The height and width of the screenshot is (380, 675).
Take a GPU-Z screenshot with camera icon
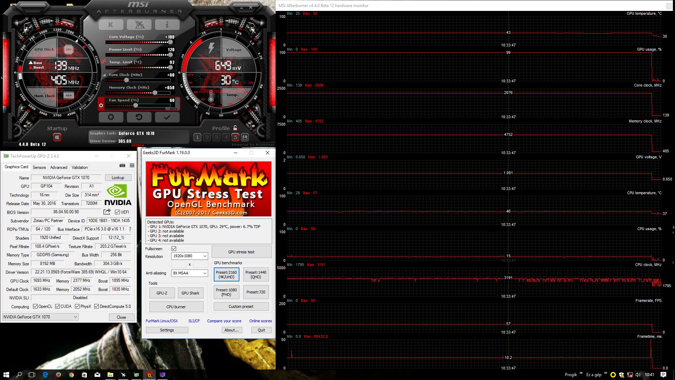click(122, 165)
